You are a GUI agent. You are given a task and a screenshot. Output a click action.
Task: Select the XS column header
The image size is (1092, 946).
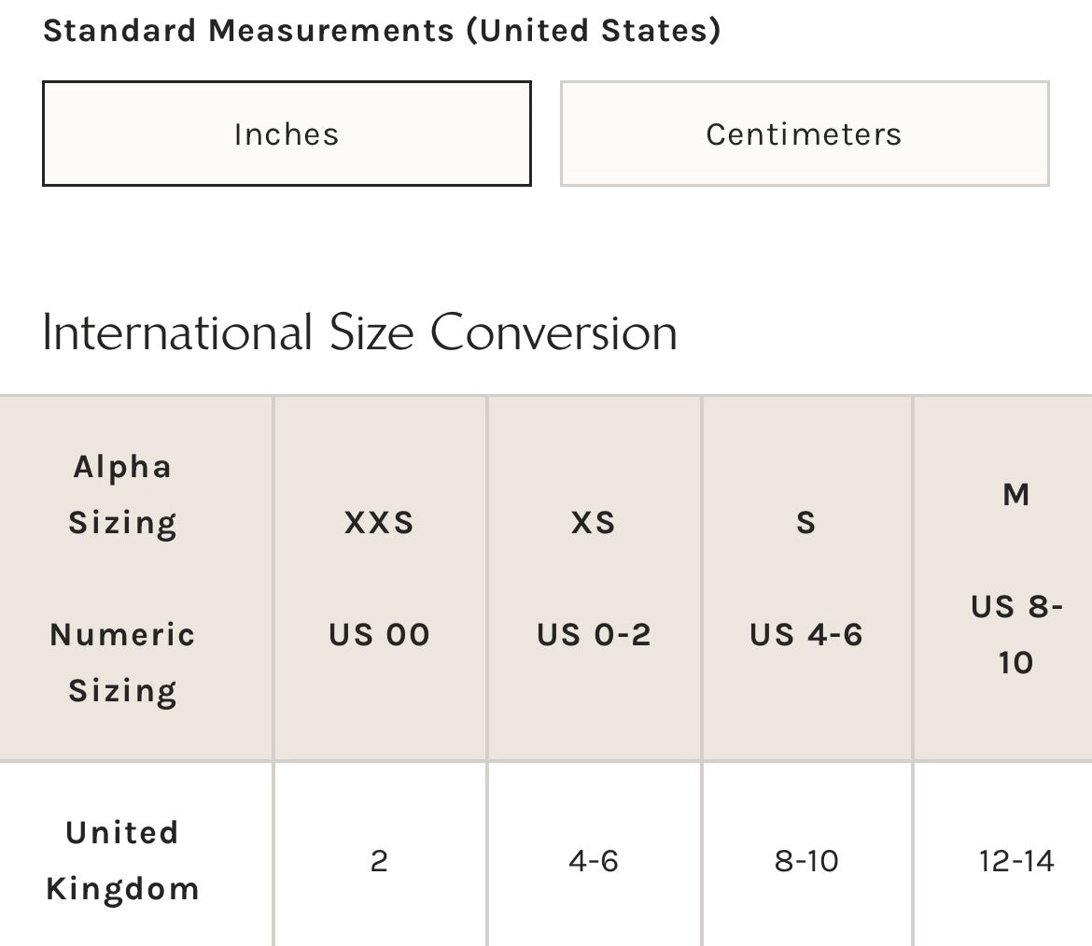coord(594,522)
